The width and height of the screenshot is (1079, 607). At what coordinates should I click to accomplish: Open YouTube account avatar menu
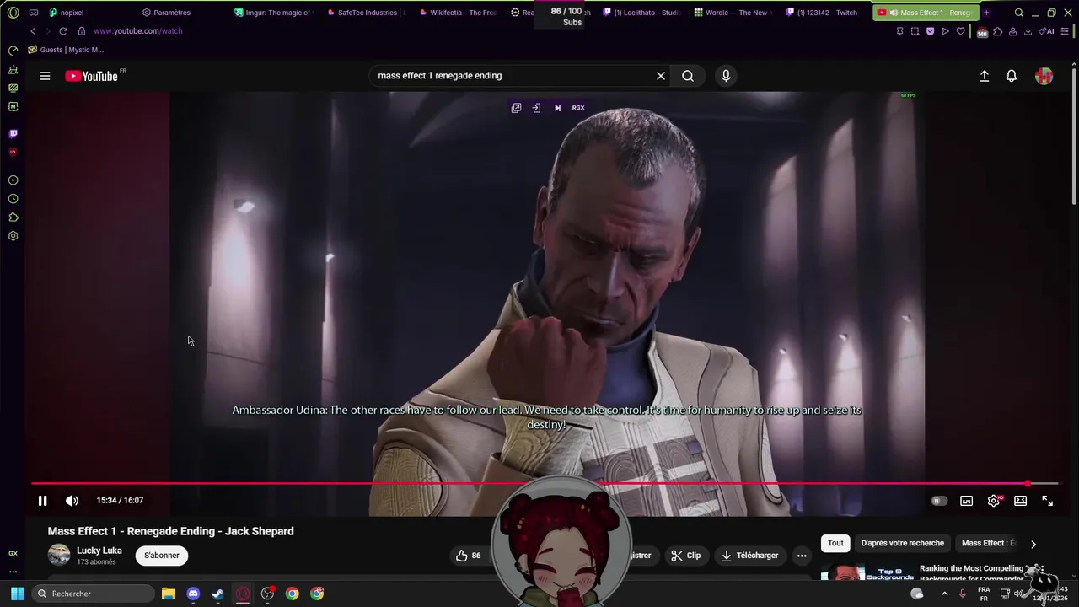[x=1044, y=76]
